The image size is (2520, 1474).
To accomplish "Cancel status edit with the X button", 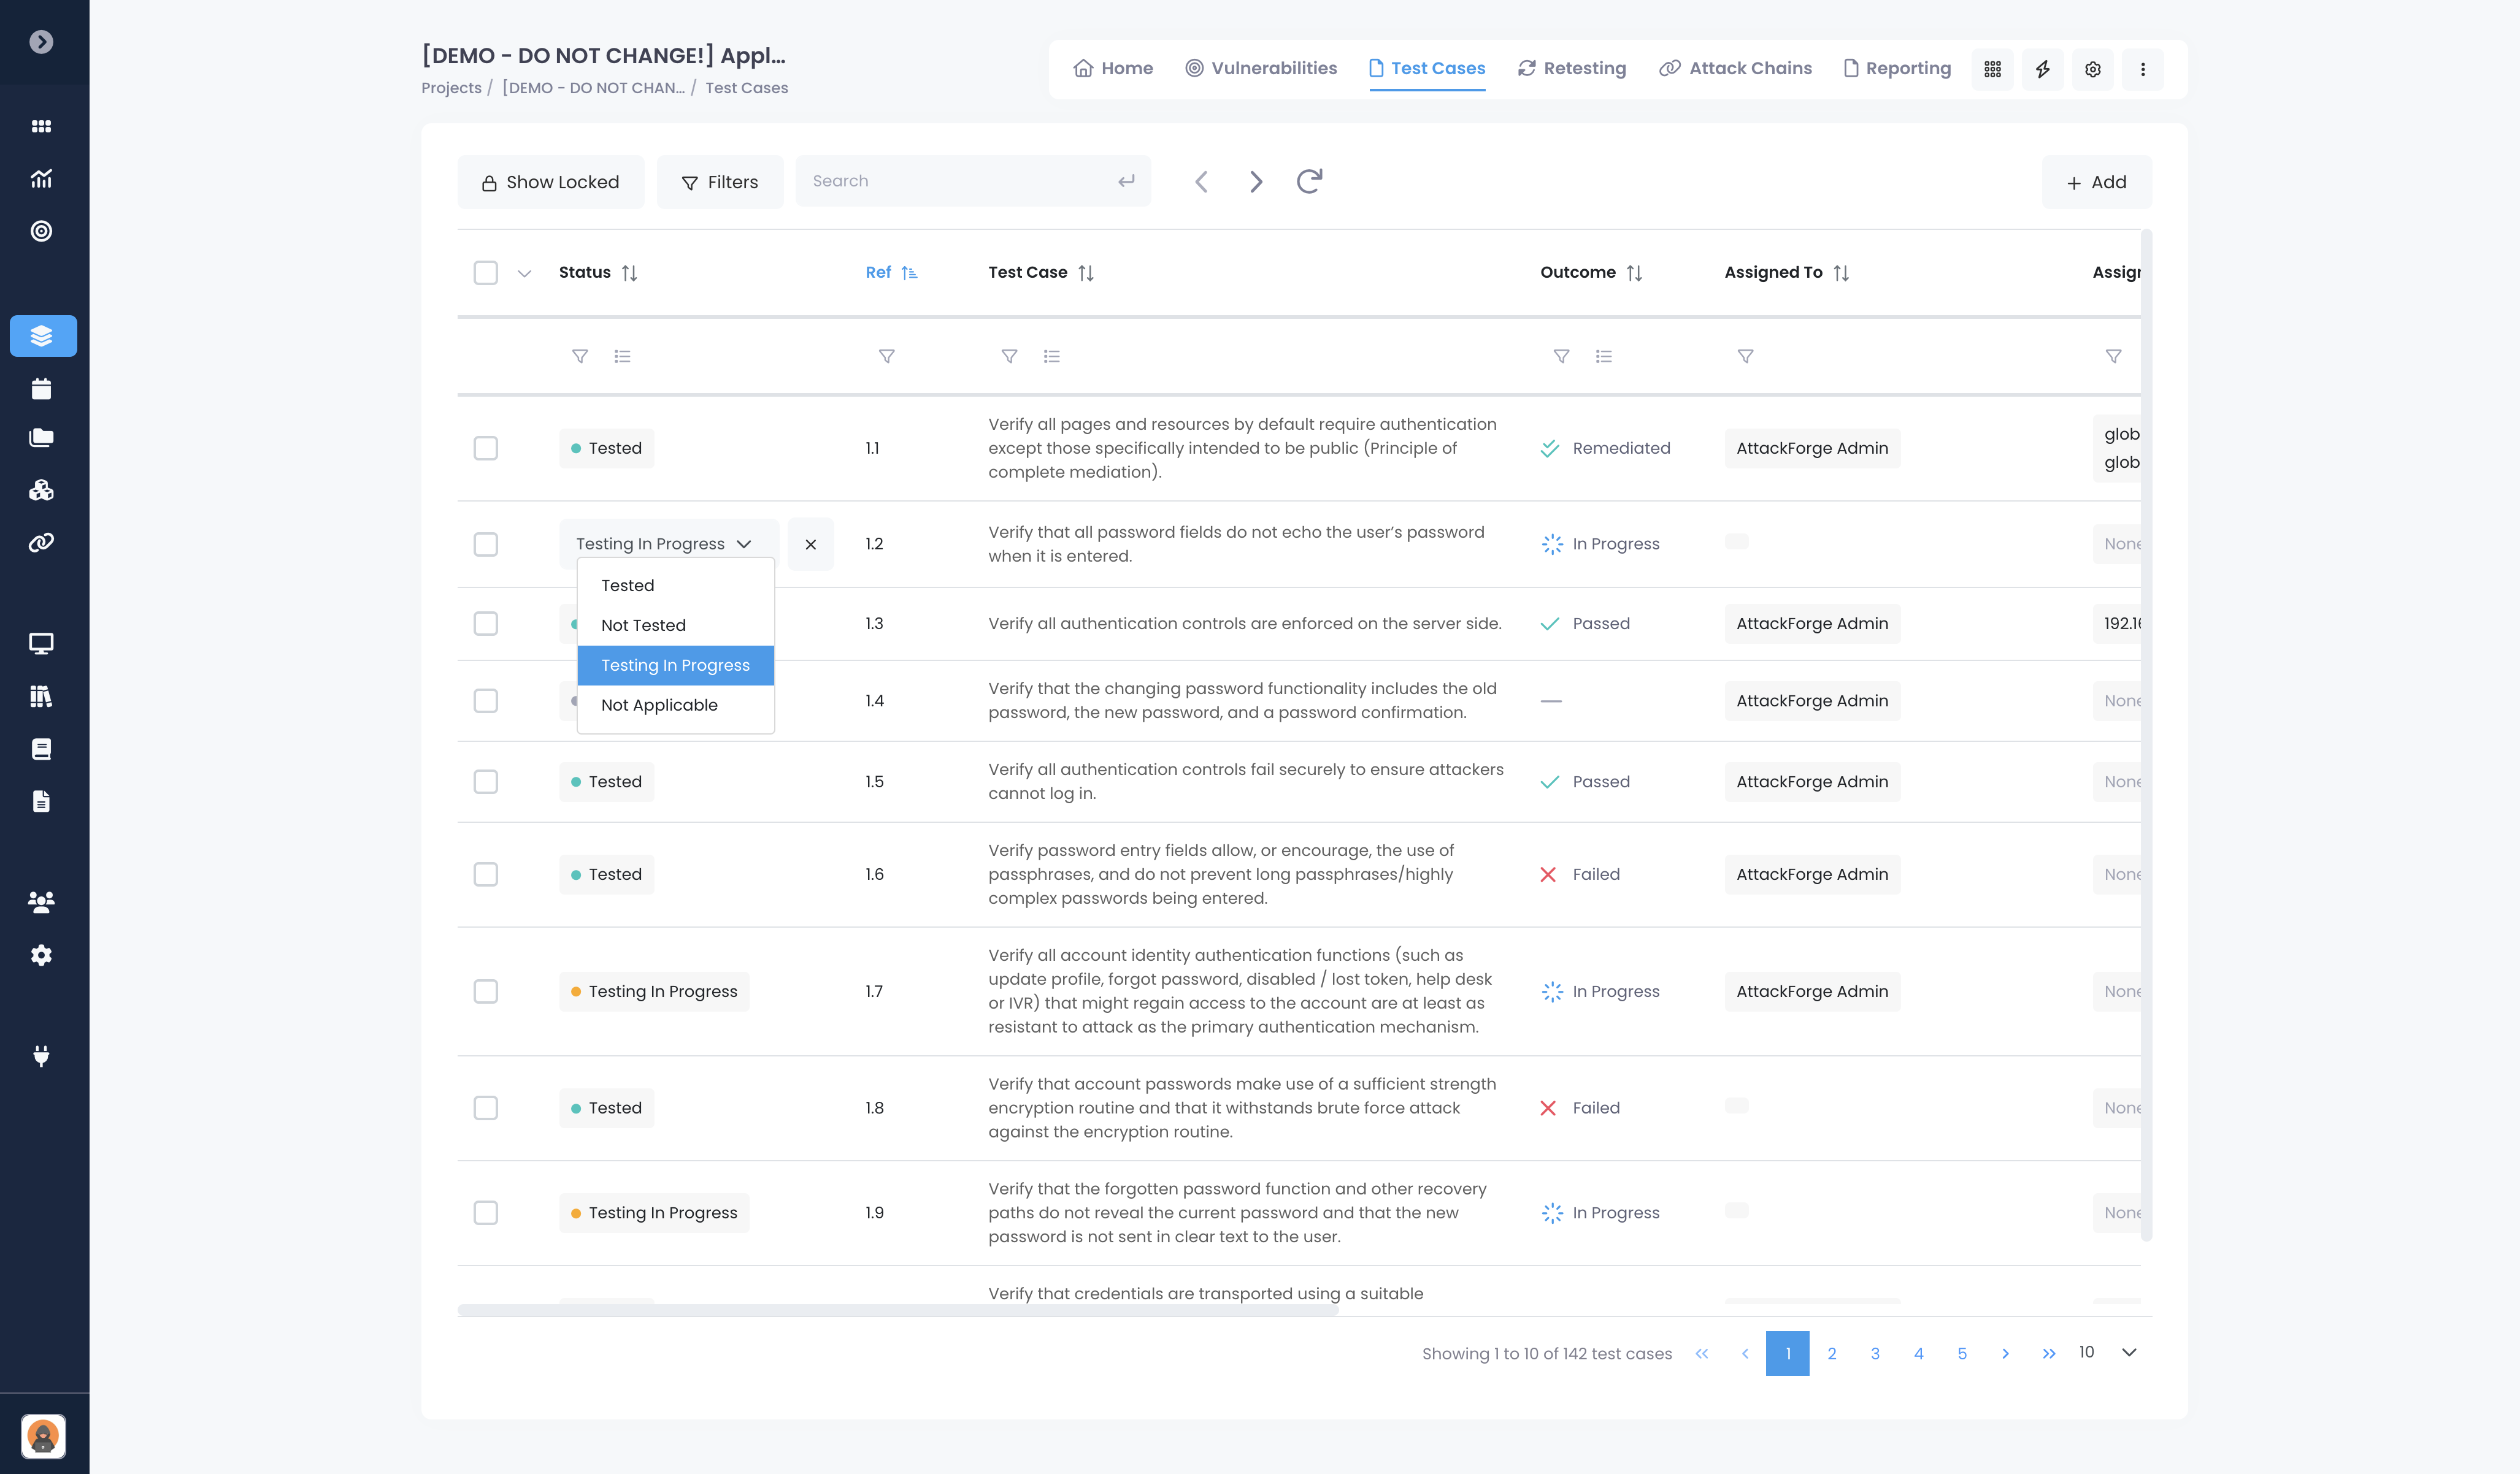I will click(x=810, y=544).
